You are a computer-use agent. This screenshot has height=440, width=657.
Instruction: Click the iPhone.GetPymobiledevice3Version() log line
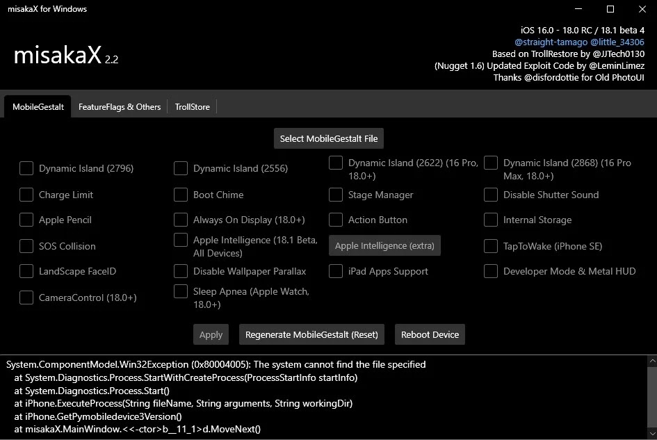[x=97, y=416]
